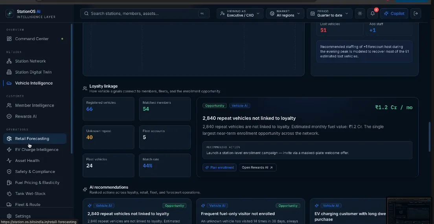Click the Registered vehicles 66 card
Viewport: 434px width, 224px height.
(108, 109)
